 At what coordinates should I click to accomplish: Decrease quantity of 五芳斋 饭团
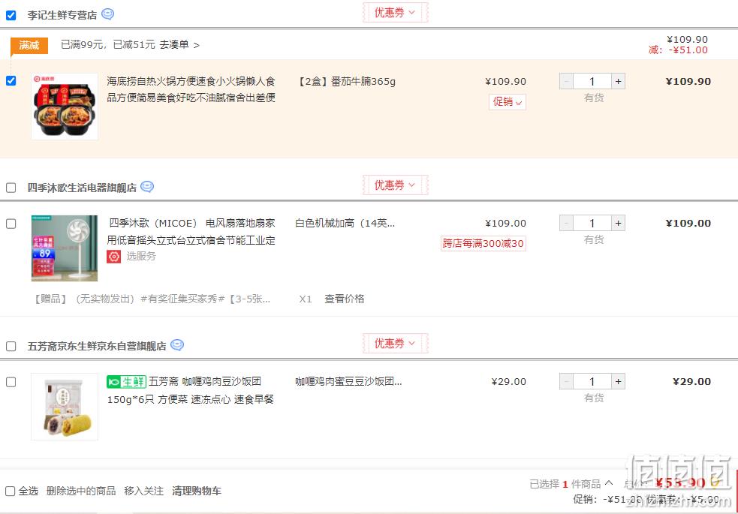click(566, 381)
